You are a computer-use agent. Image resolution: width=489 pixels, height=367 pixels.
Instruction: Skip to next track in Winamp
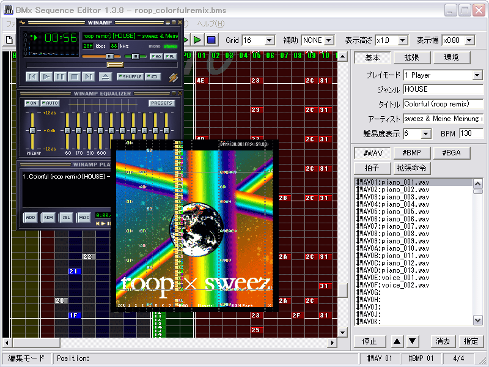(88, 76)
